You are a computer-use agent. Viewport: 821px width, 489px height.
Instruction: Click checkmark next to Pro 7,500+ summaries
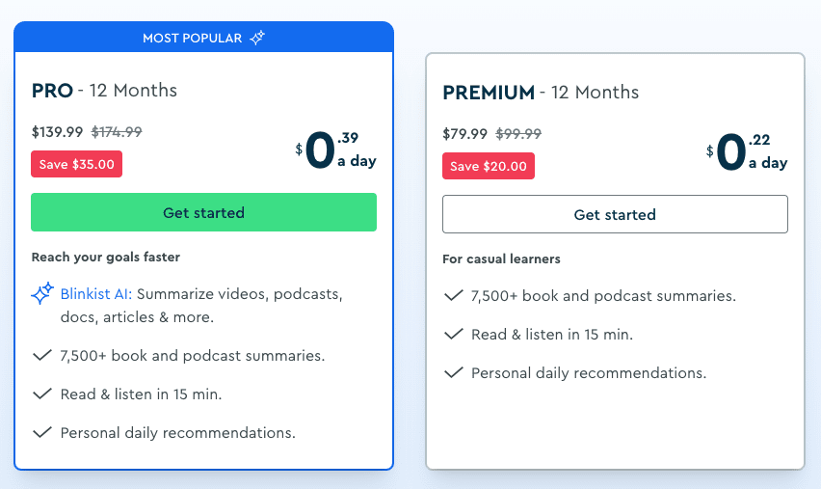[41, 355]
